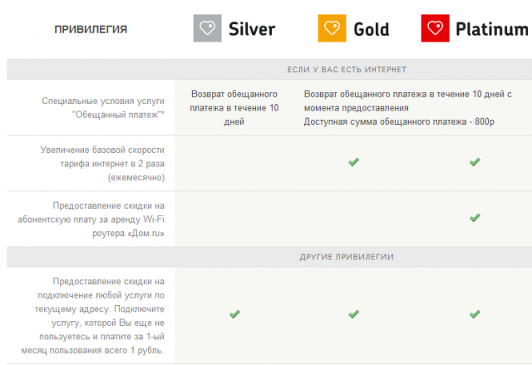Click the "ПРИВИЛЕГИЯ" column header

(91, 30)
